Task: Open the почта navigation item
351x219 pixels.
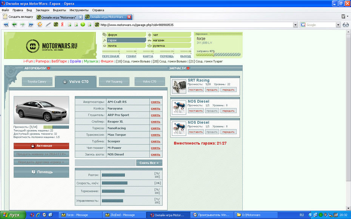Action: coord(124,46)
